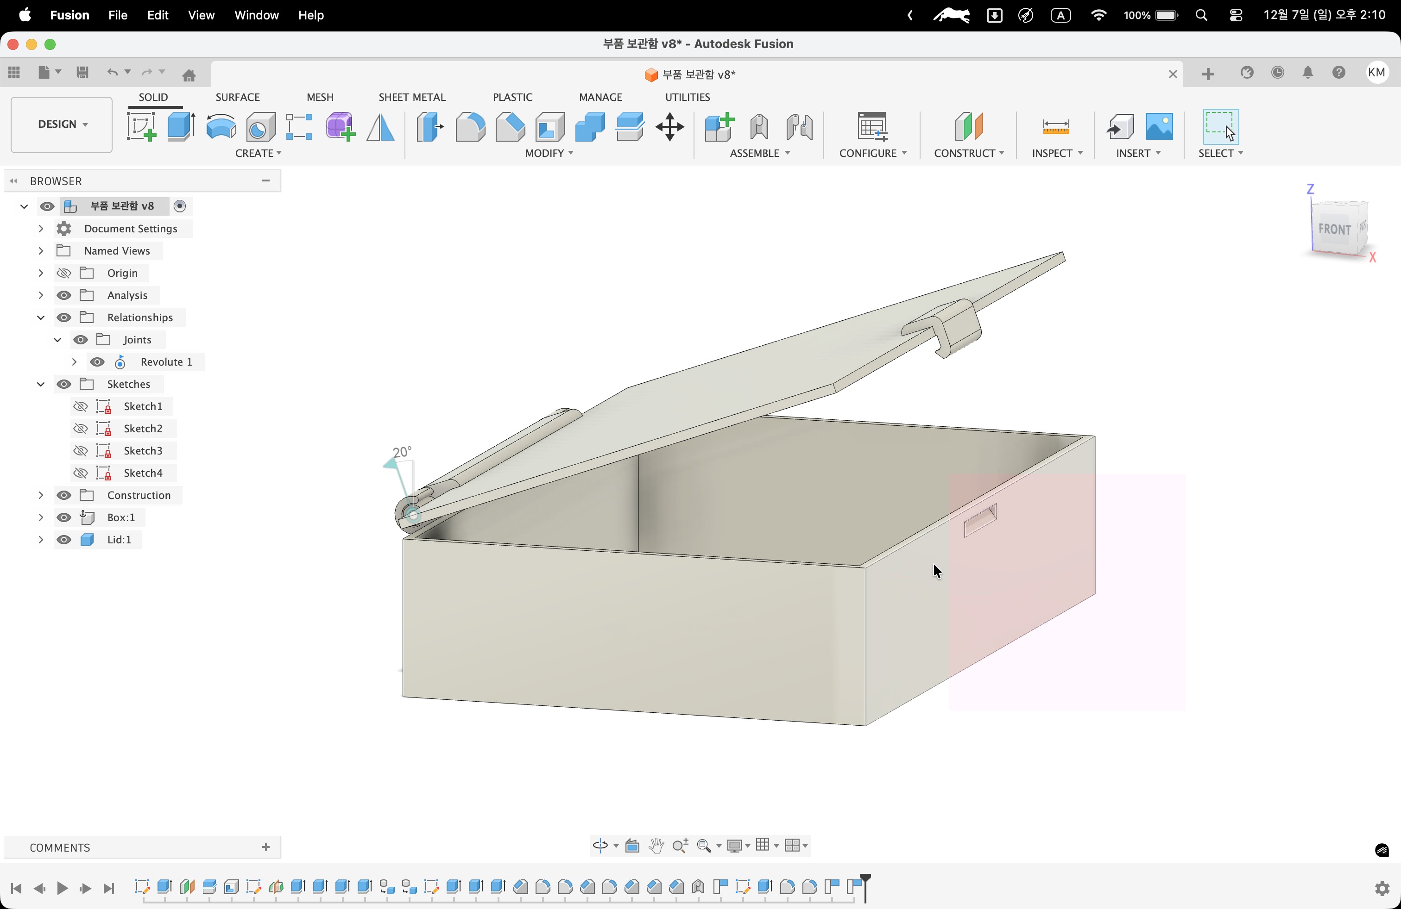
Task: Toggle visibility of Analysis folder
Action: pyautogui.click(x=63, y=295)
